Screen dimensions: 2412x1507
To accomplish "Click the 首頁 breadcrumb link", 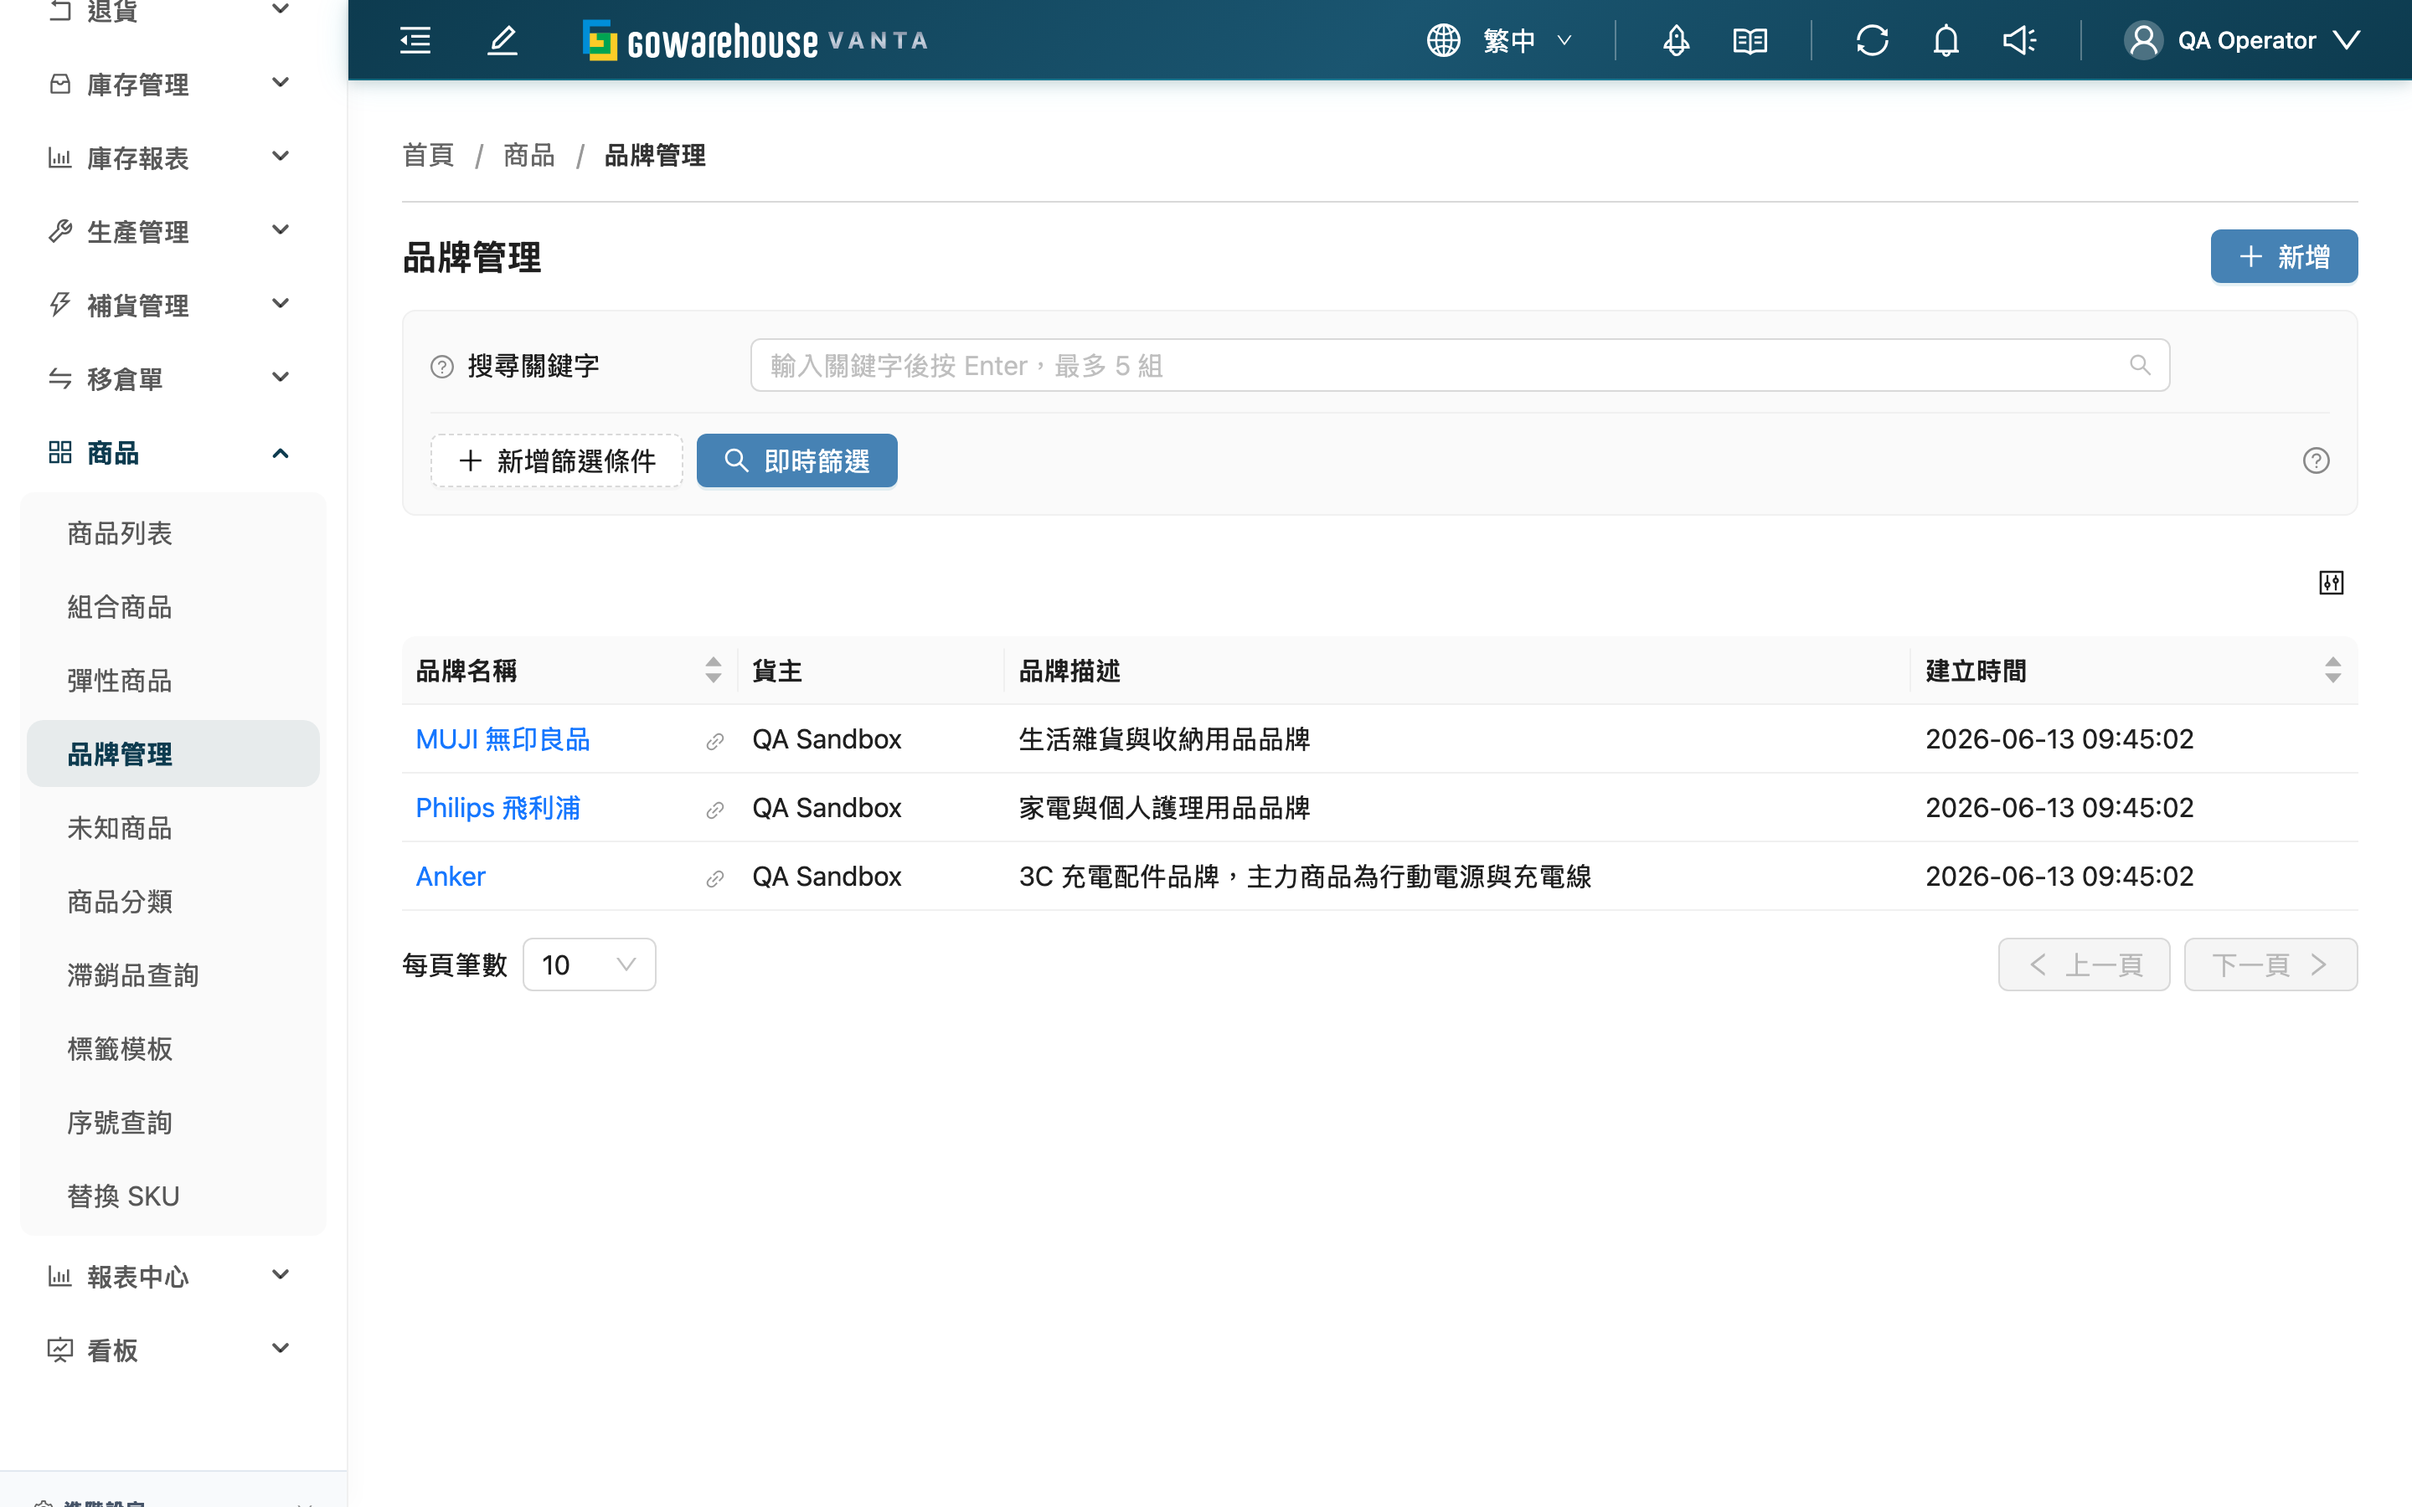I will (428, 156).
